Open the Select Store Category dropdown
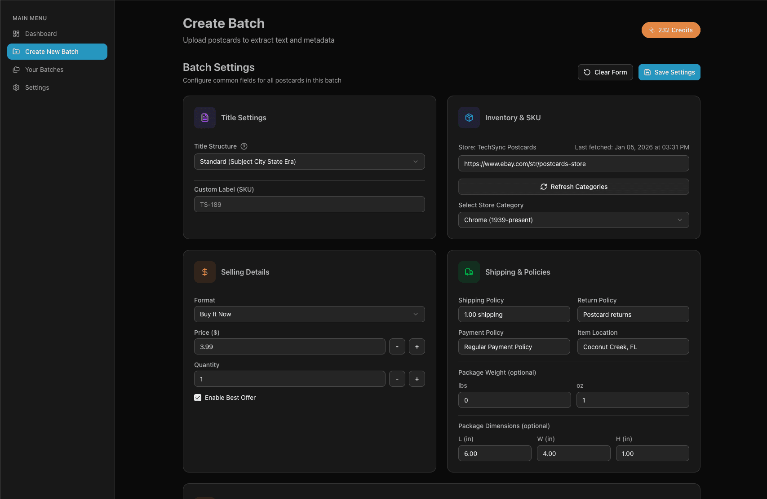 coord(573,220)
